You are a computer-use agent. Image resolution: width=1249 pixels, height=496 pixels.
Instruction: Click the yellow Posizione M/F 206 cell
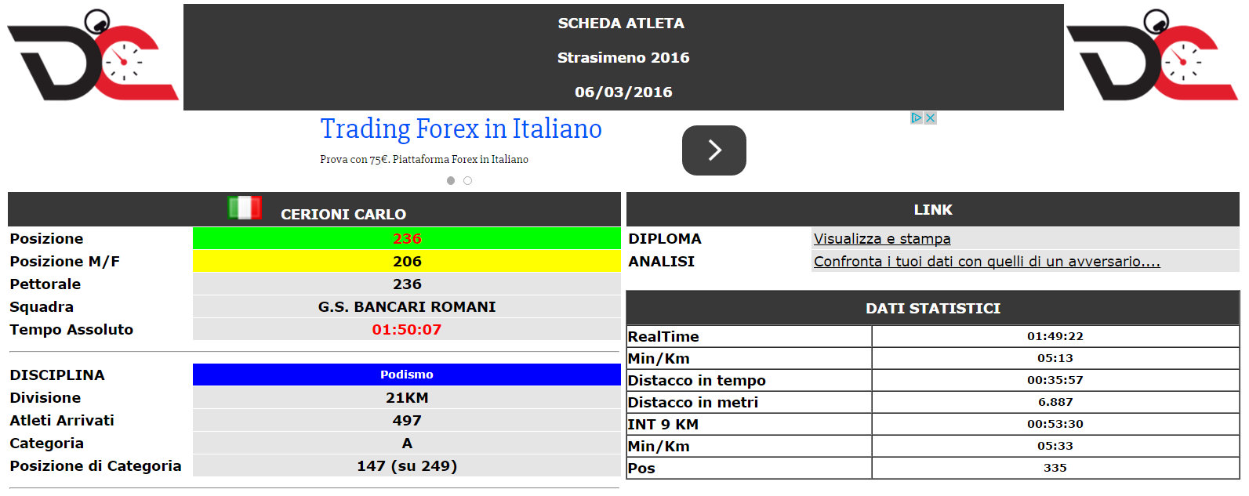(x=406, y=262)
